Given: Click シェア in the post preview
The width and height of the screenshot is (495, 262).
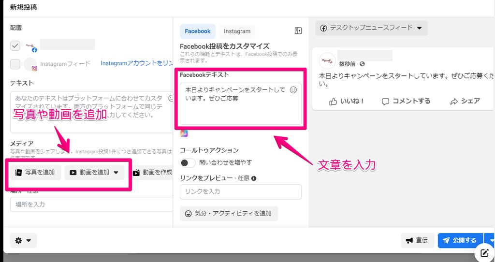Looking at the screenshot, I should click(465, 102).
